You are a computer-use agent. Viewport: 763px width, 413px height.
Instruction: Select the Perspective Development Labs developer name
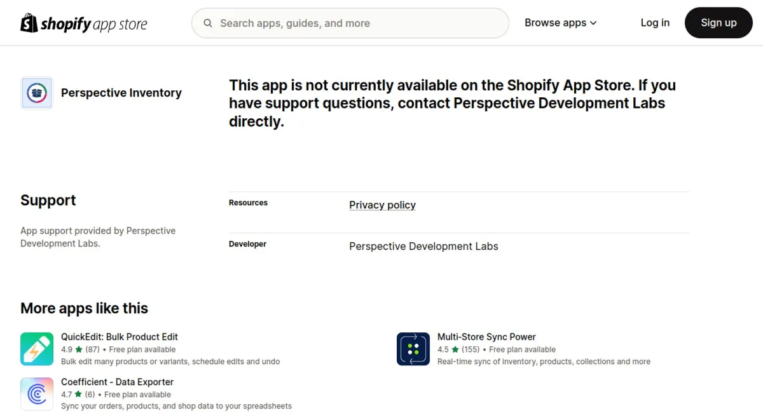(x=423, y=246)
